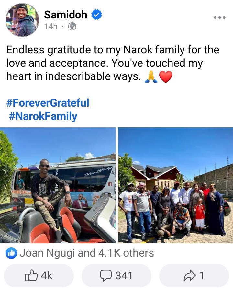Screen dimensions: 233x291
Task: View the photo of man sitting on car
Action: 58,185
